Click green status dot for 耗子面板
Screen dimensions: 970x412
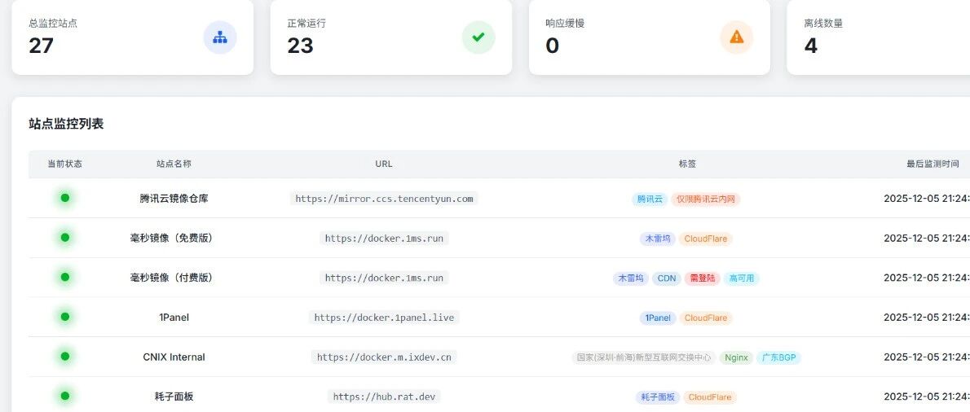(x=65, y=396)
